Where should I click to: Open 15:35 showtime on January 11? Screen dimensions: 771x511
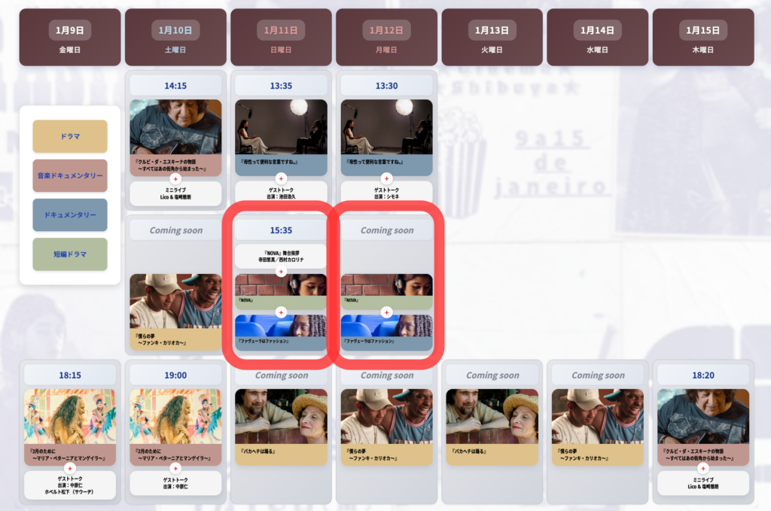click(x=281, y=230)
